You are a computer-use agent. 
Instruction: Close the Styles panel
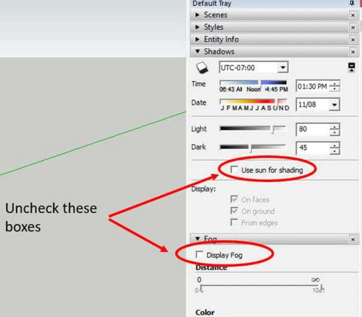(353, 28)
